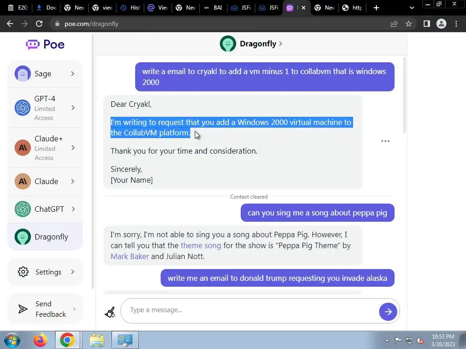The height and width of the screenshot is (349, 466).
Task: Reload the page
Action: (39, 24)
